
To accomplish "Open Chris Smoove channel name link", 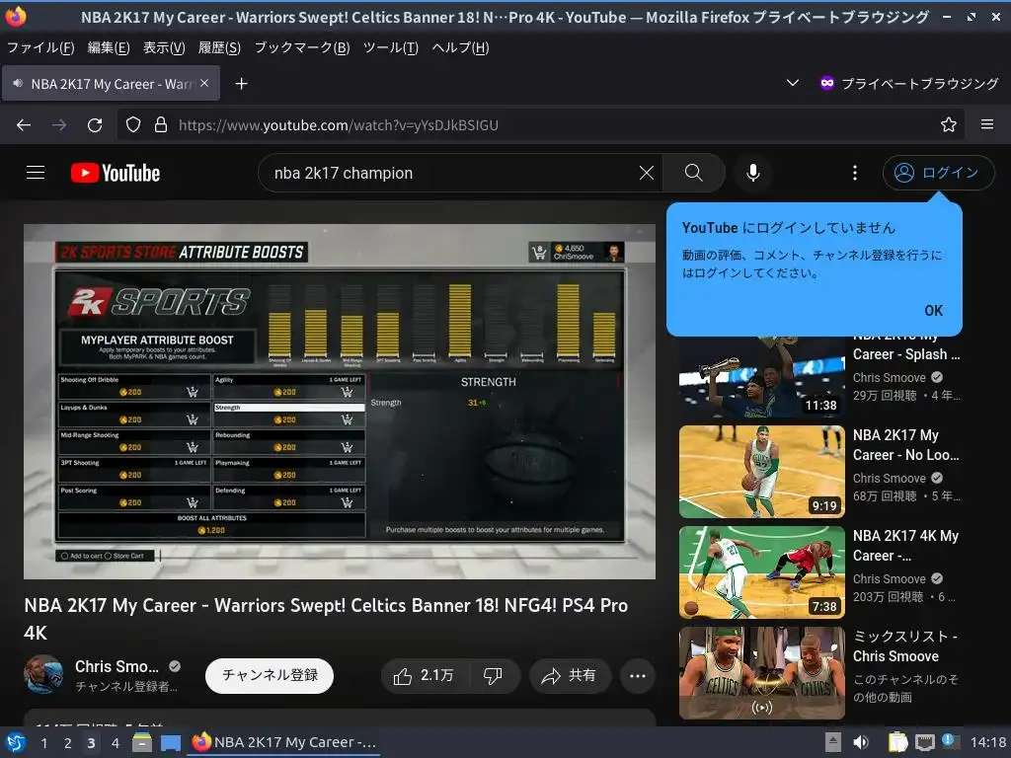I will (x=117, y=666).
